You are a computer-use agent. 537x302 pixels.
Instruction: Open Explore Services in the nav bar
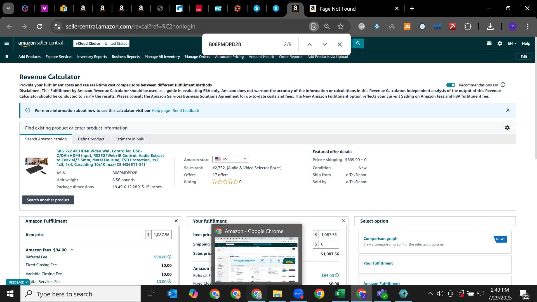pyautogui.click(x=59, y=56)
